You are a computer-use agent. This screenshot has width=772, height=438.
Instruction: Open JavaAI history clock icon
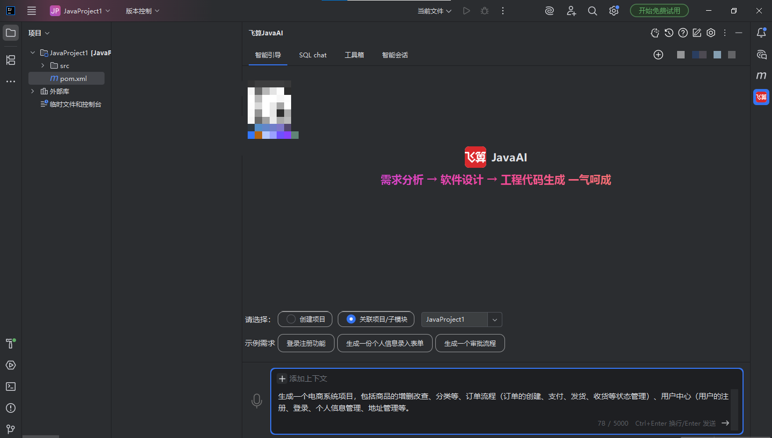click(669, 33)
